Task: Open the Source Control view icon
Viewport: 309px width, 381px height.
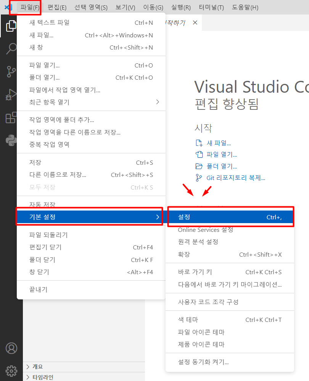Action: point(11,72)
